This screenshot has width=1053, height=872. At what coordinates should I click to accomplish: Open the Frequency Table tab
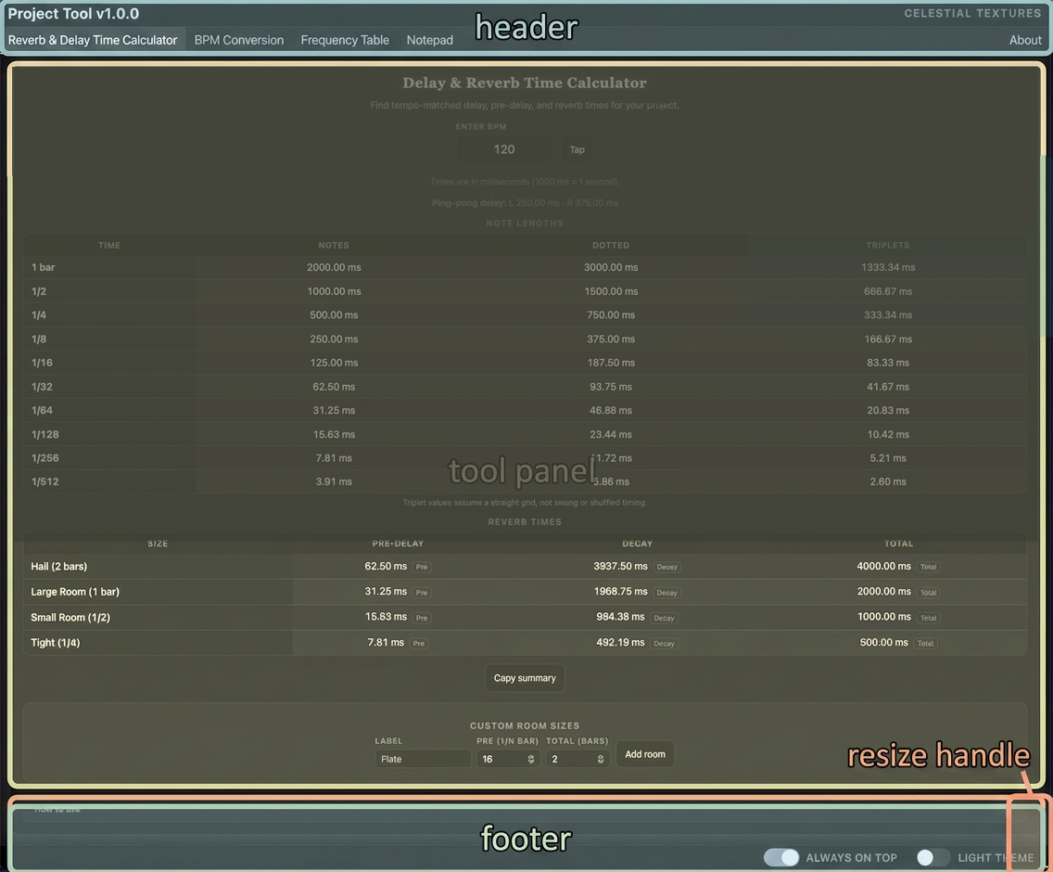coord(345,40)
